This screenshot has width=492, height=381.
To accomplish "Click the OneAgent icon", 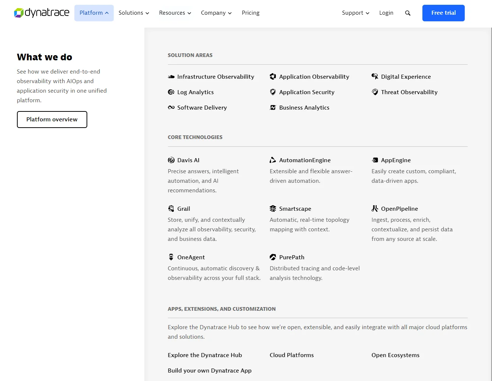I will (171, 257).
